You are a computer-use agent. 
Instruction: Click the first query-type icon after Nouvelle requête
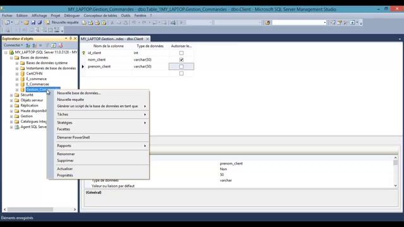[84, 23]
